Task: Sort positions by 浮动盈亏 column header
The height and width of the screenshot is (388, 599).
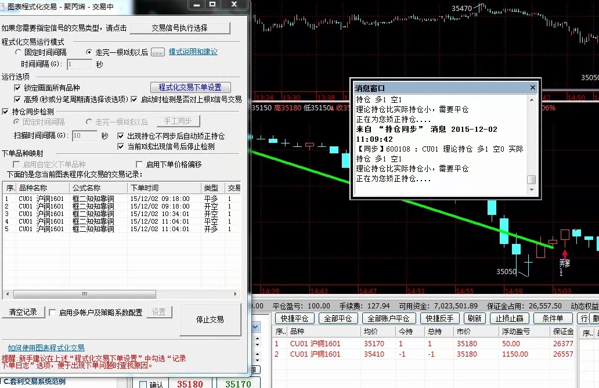Action: (x=516, y=332)
